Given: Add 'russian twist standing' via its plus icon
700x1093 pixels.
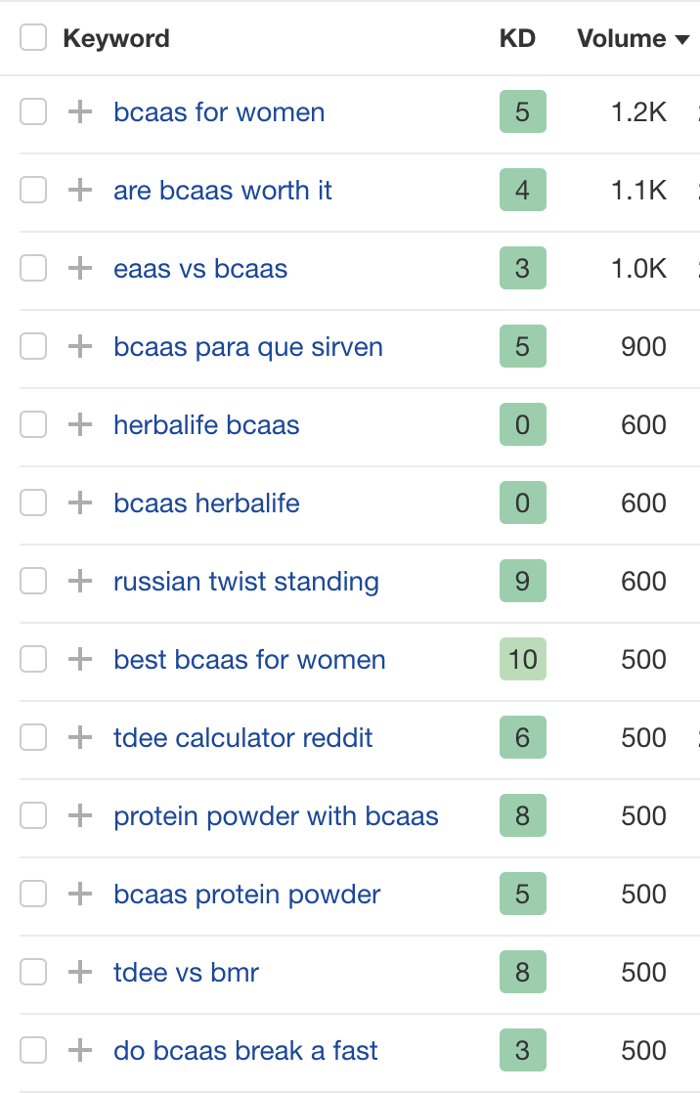Looking at the screenshot, I should click(x=79, y=581).
